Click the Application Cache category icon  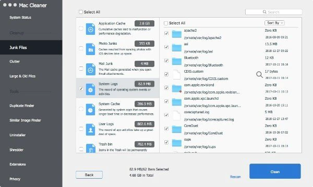[x=90, y=29]
